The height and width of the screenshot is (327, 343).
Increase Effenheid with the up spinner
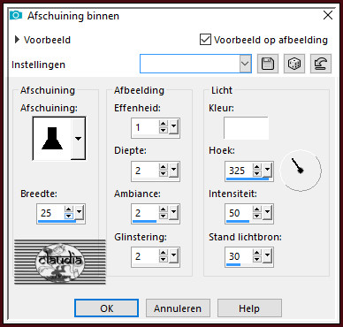pos(164,124)
